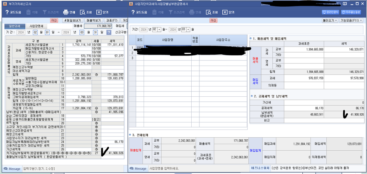Expand the 기능모음(F11) dropdown
367x174 pixels.
(x=351, y=20)
